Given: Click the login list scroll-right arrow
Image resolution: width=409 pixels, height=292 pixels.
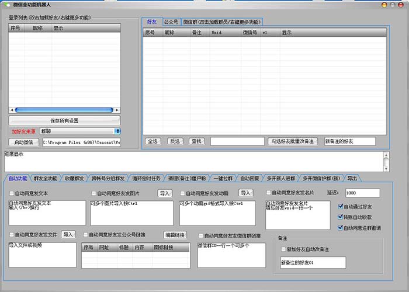Looking at the screenshot, I should coord(117,110).
